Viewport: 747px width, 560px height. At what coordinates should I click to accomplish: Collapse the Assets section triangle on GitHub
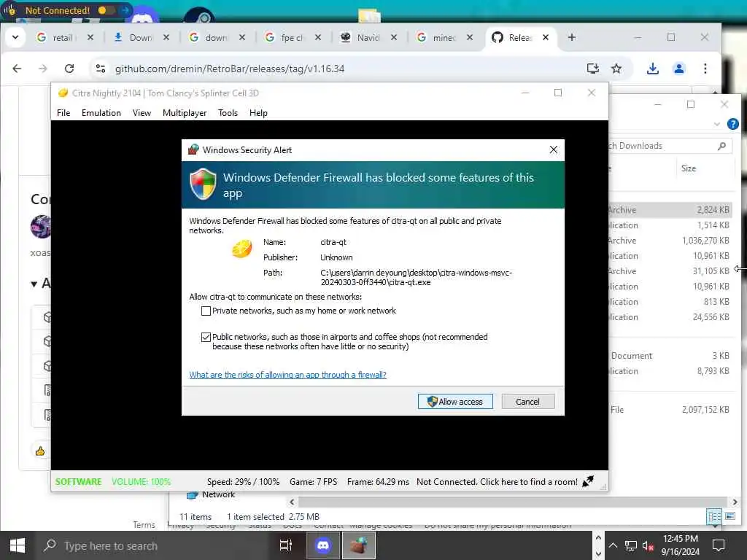(x=34, y=284)
